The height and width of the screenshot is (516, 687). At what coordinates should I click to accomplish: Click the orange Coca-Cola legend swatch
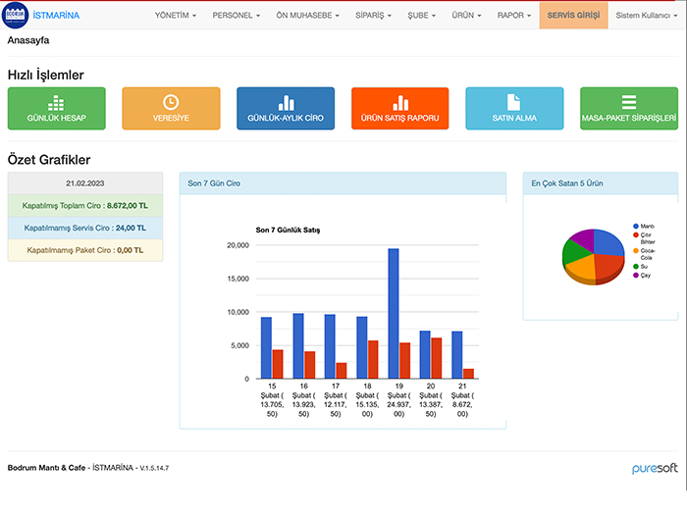point(636,251)
